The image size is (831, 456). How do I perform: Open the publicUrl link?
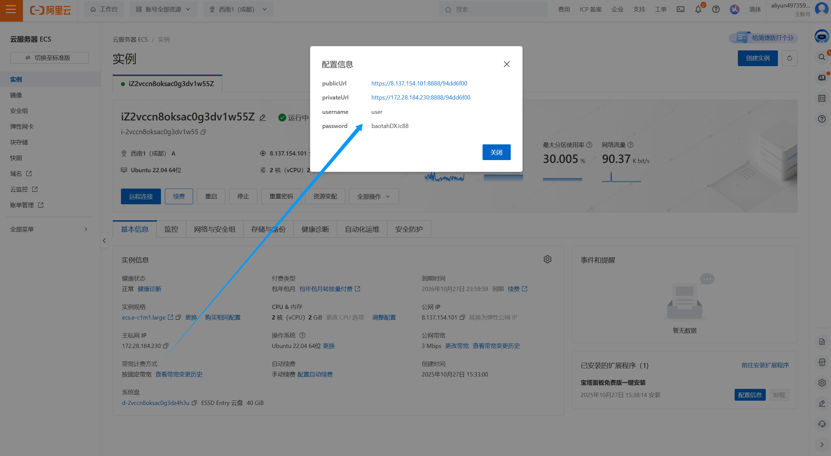tap(419, 83)
